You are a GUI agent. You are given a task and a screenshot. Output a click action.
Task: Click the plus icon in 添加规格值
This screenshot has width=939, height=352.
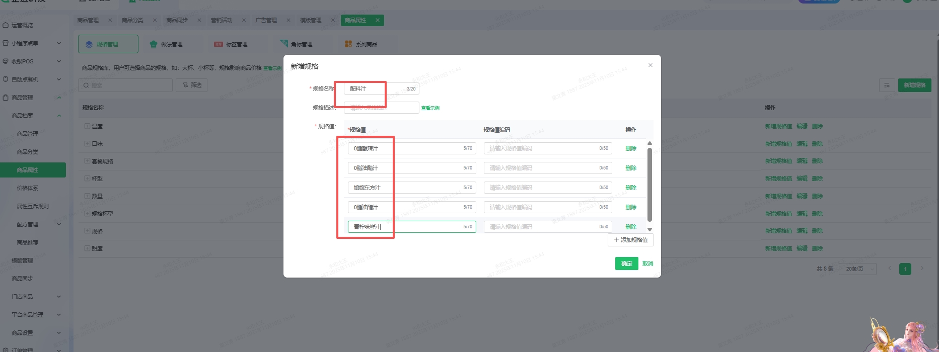(x=616, y=240)
